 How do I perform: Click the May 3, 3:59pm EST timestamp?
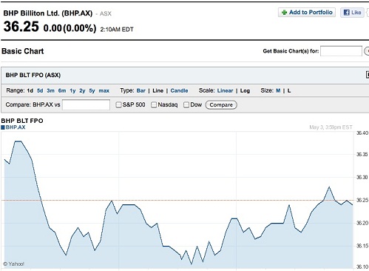coord(331,127)
